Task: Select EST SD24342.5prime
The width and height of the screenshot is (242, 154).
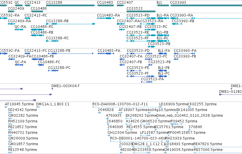Action: point(10,113)
